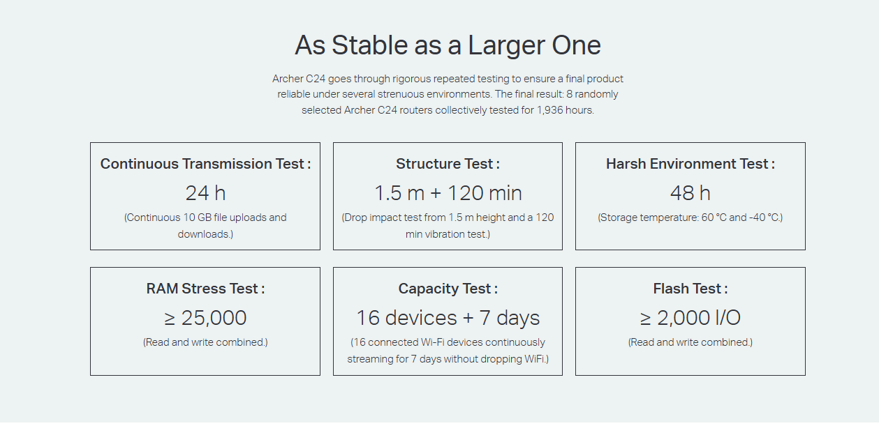Screen dimensions: 879x435
Task: Select the Continuous Transmission Test title
Action: [205, 164]
